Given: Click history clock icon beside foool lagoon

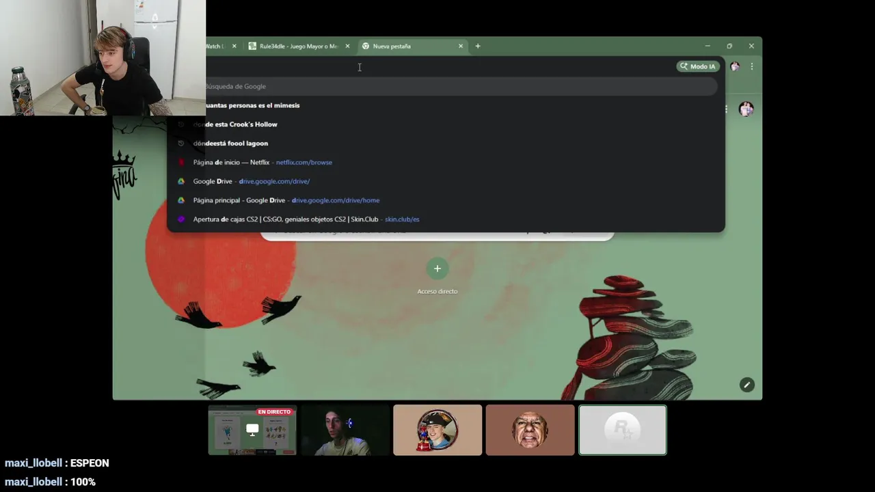Looking at the screenshot, I should coord(181,143).
